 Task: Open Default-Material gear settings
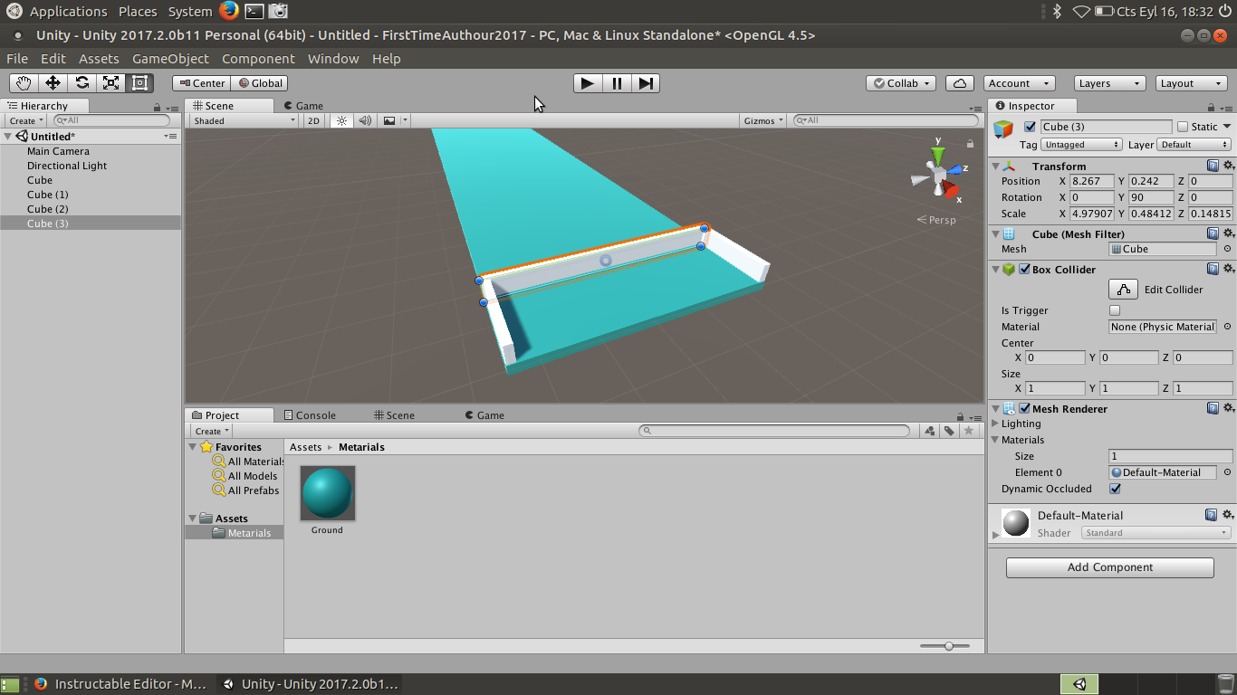click(1228, 515)
